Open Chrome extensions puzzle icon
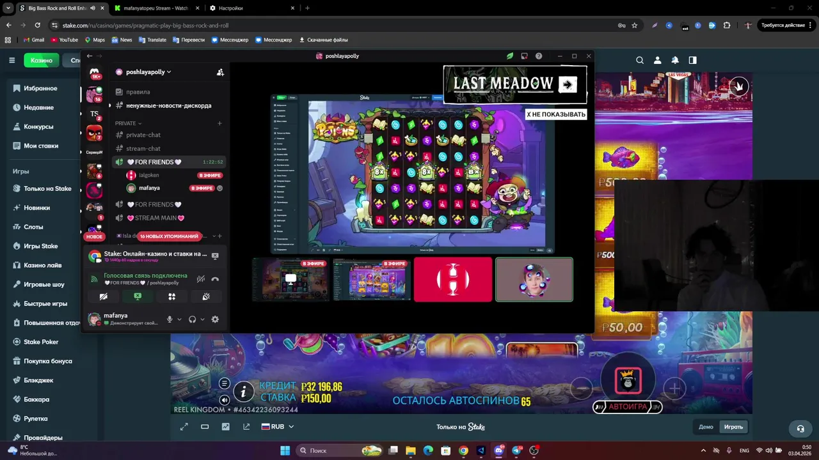819x460 pixels. point(726,26)
